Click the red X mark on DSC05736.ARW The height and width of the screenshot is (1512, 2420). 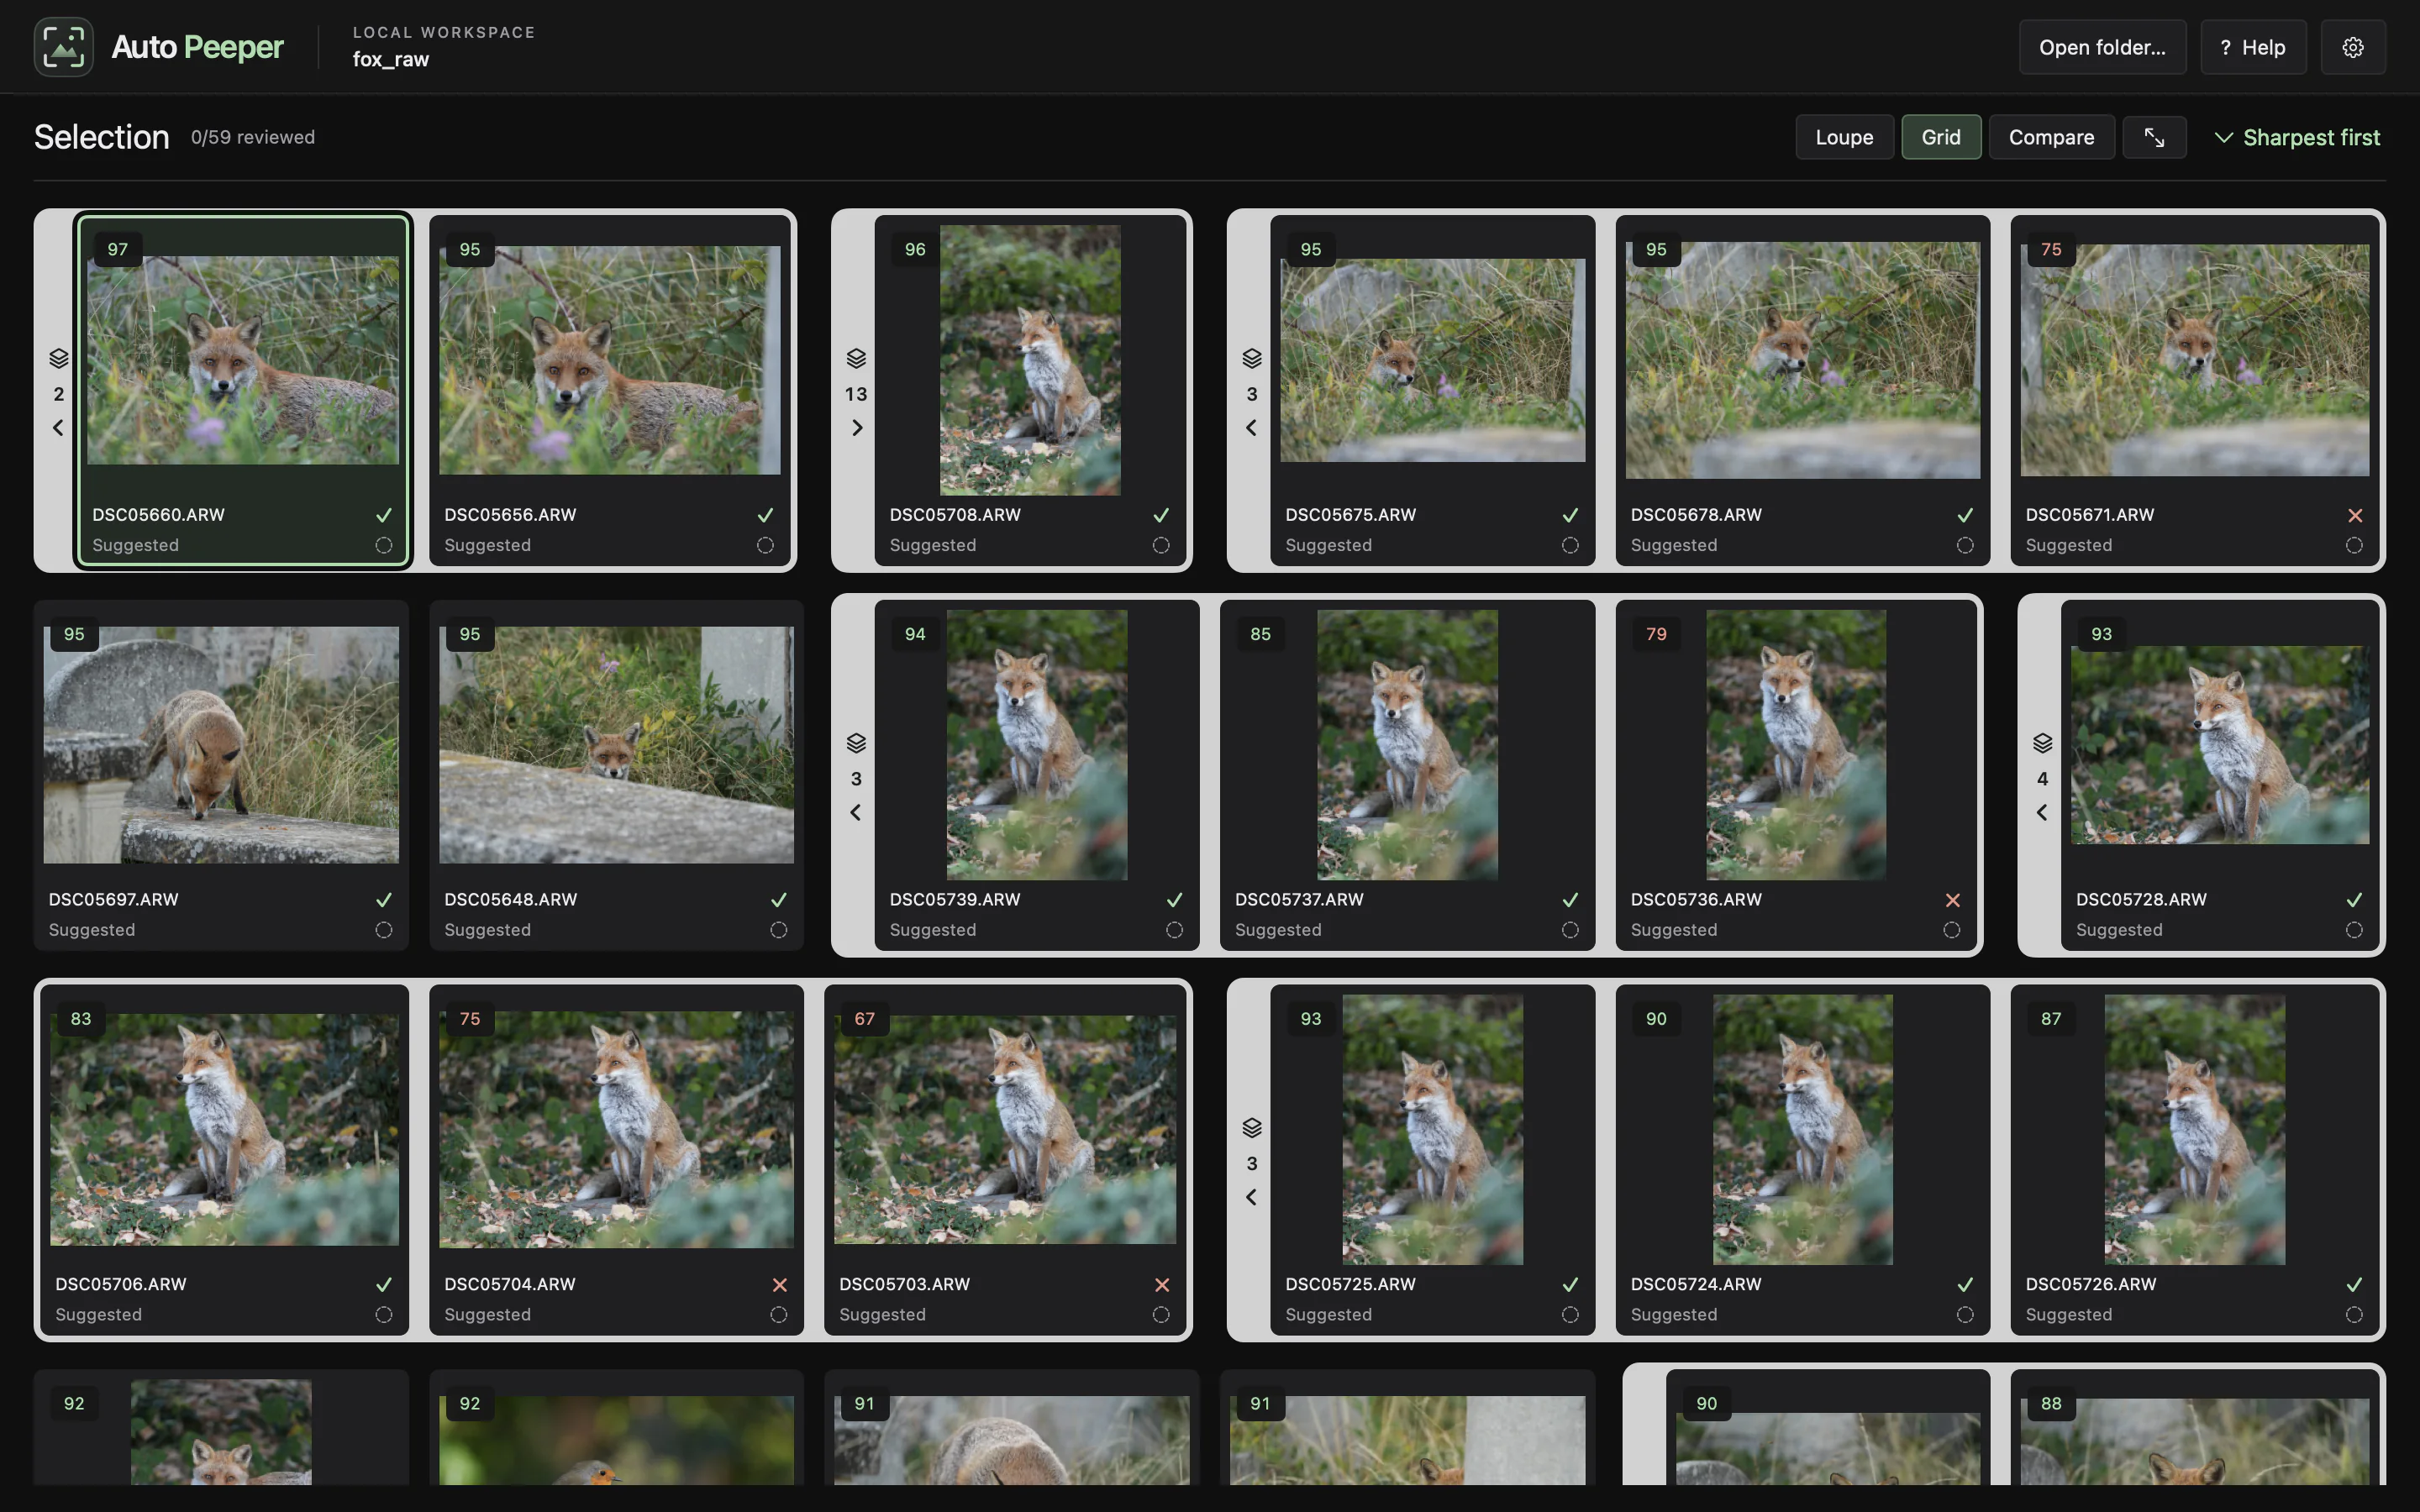pos(1952,900)
